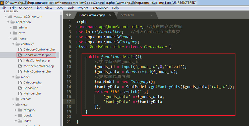Image resolution: width=249 pixels, height=126 pixels.
Task: Click the sidebar vertical scrollbar
Action: [61, 62]
